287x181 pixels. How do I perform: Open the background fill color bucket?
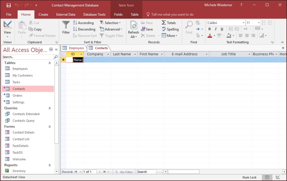point(229,36)
